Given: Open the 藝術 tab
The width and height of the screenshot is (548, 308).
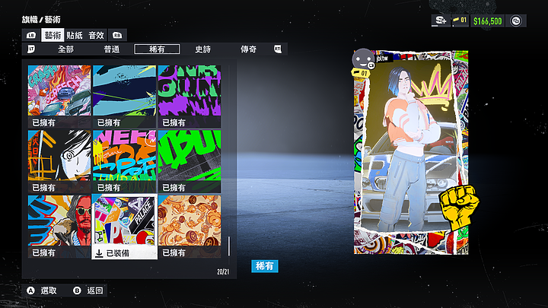Looking at the screenshot, I should click(53, 35).
